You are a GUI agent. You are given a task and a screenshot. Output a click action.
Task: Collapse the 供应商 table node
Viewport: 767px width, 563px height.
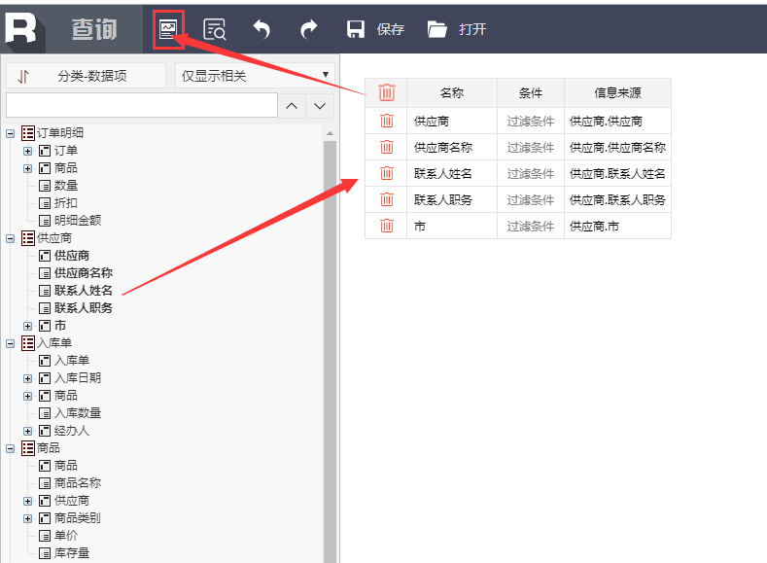10,238
